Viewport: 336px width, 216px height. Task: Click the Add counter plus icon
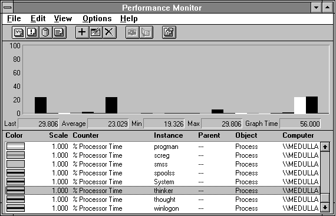pyautogui.click(x=82, y=32)
